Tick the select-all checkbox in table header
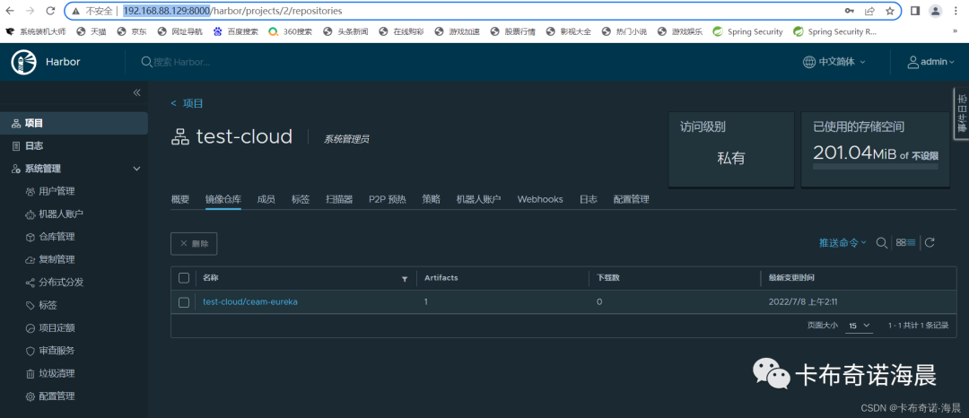The image size is (969, 418). click(184, 278)
